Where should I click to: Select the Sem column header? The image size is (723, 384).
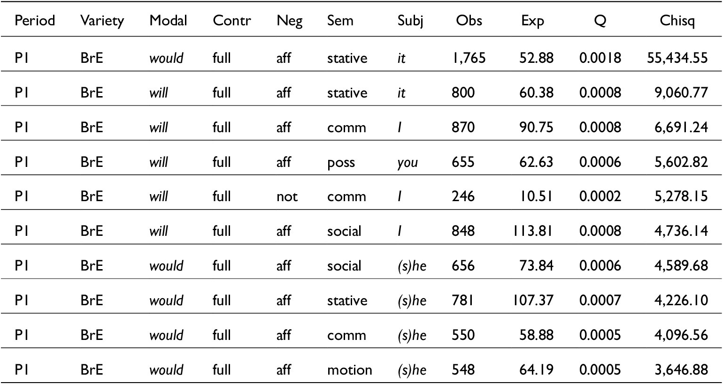340,21
